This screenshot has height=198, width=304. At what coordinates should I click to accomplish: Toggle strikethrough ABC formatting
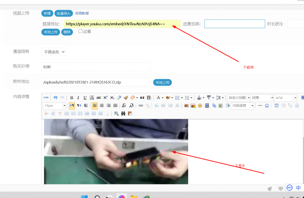(98, 98)
